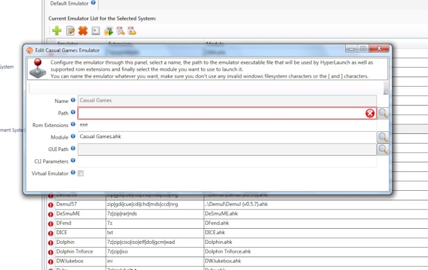Select the Demul57 emulator name cell
This screenshot has height=270, width=428.
tap(81, 204)
